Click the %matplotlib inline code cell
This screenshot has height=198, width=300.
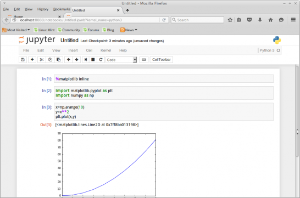point(164,79)
